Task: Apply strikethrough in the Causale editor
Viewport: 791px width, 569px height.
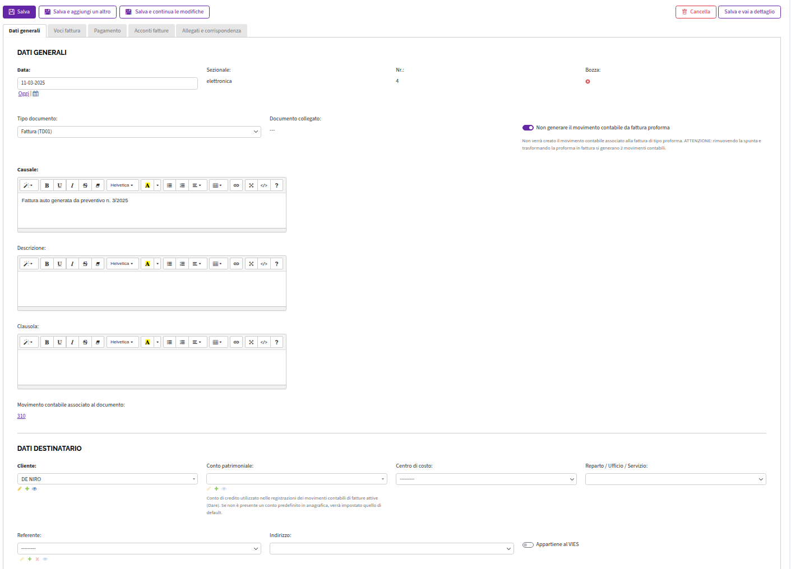Action: coord(85,185)
